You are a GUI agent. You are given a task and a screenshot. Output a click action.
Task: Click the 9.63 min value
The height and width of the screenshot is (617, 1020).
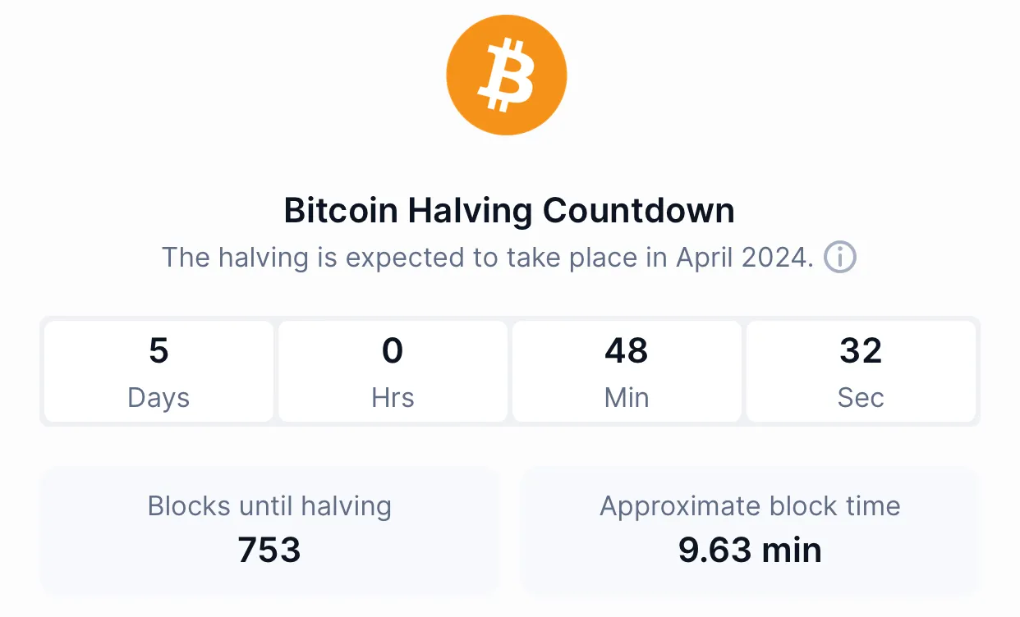coord(750,550)
